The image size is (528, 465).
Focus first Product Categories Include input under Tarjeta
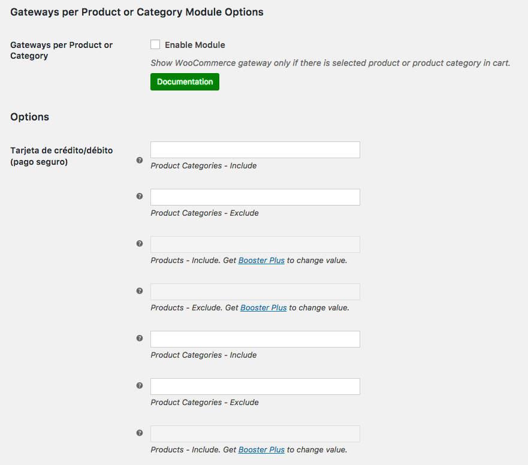click(x=255, y=150)
